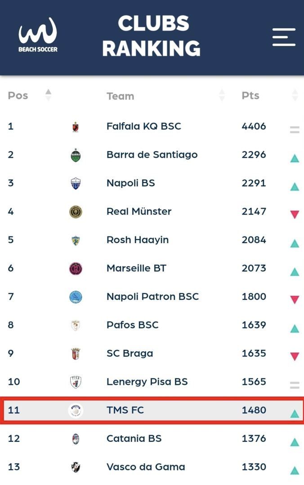Click Real Münster club crest
304x485 pixels.
76,212
